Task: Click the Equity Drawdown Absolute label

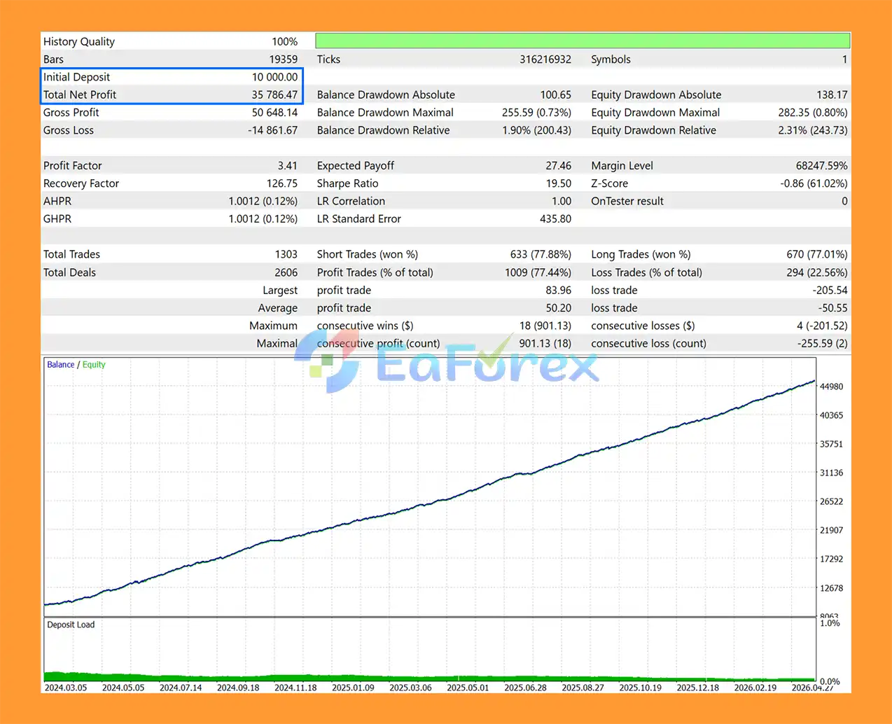Action: [x=656, y=95]
